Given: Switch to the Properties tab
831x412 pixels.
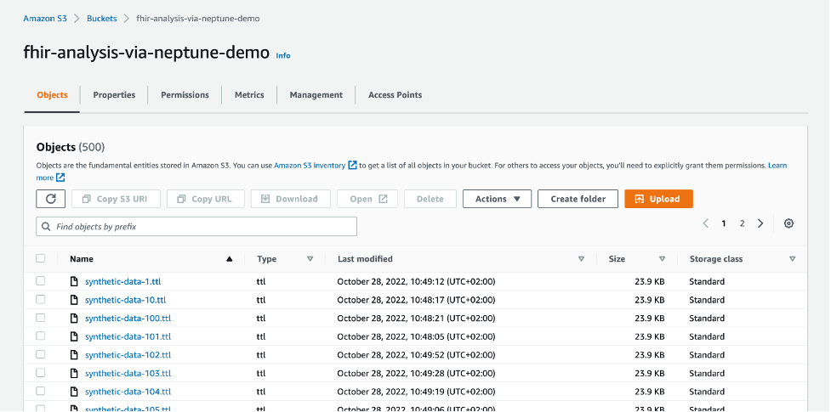Looking at the screenshot, I should pyautogui.click(x=114, y=95).
